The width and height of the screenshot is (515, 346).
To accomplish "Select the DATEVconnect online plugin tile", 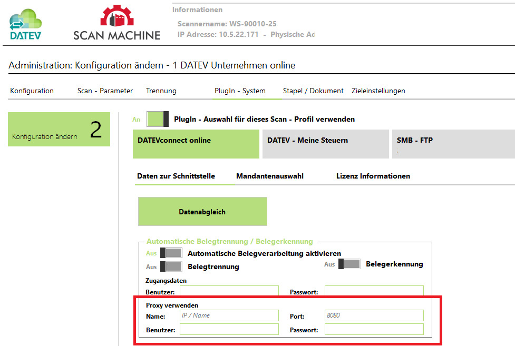I will [x=196, y=144].
